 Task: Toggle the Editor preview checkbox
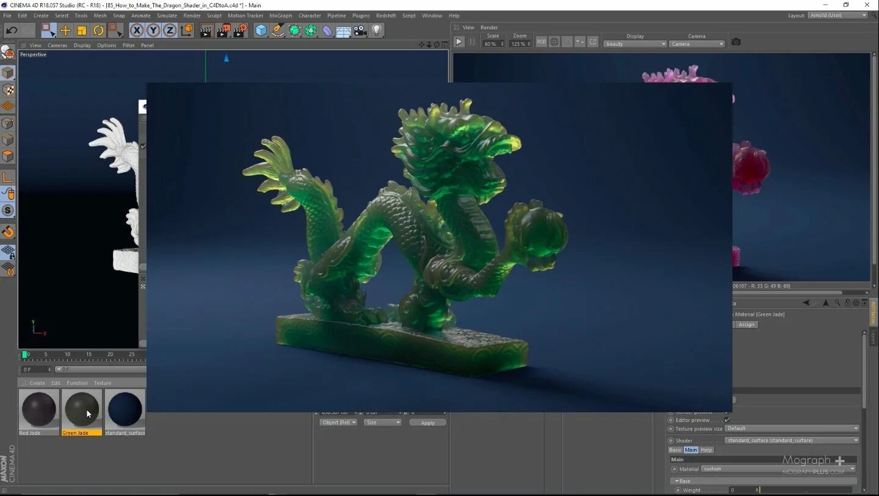click(x=726, y=420)
